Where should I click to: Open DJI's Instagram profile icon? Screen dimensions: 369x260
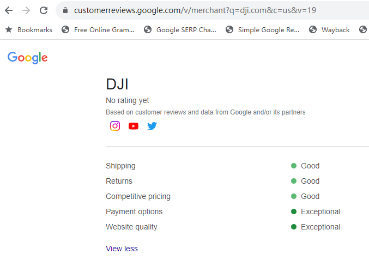[115, 126]
